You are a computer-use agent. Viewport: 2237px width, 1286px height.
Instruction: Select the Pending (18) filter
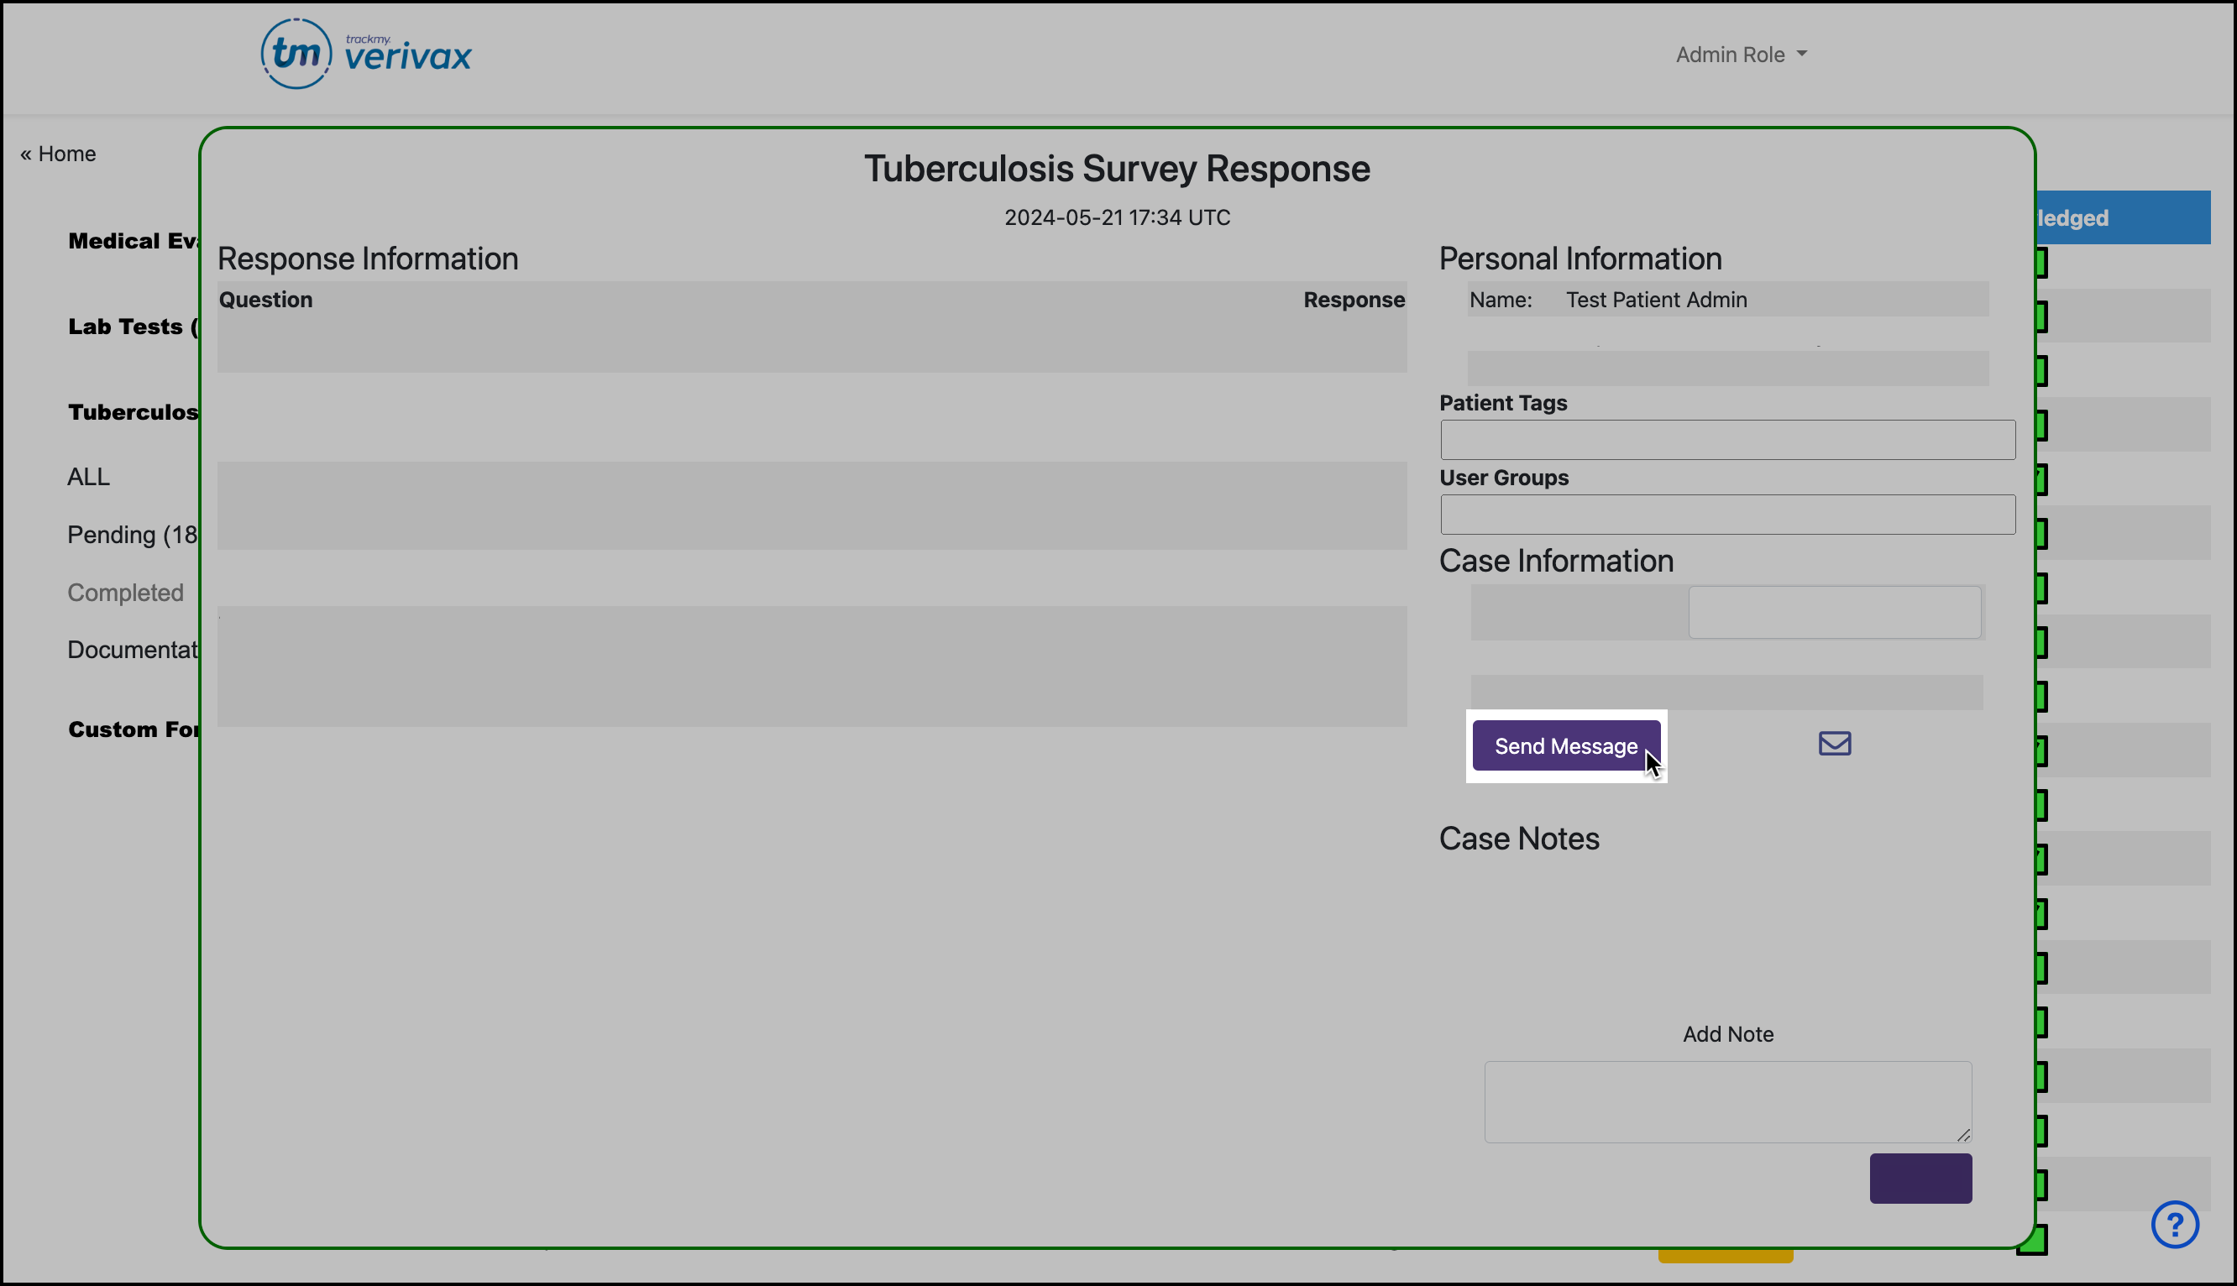coord(131,535)
